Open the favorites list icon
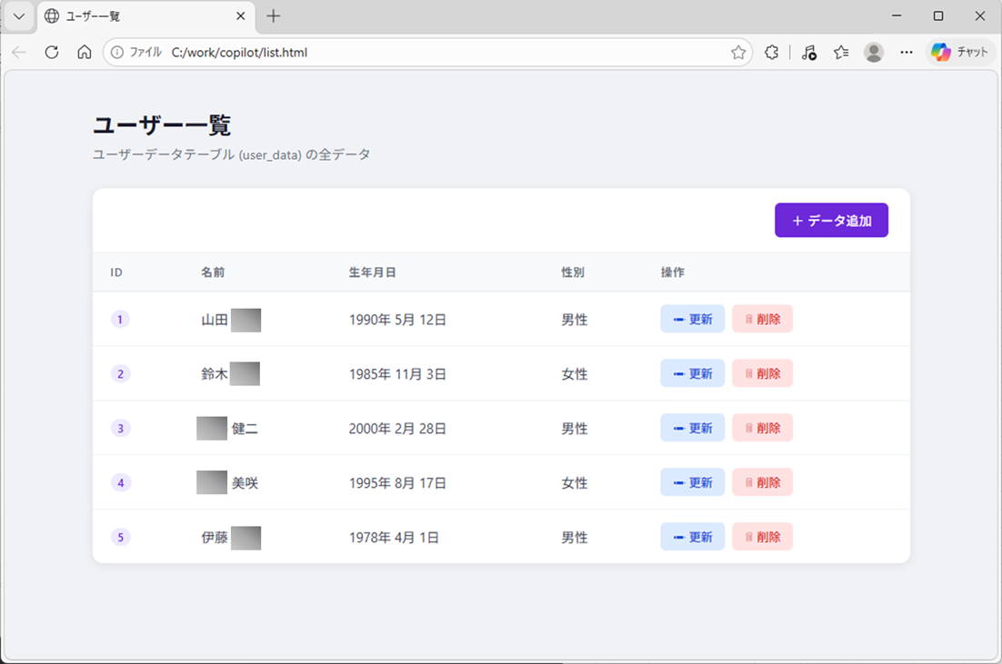1002x664 pixels. (841, 53)
